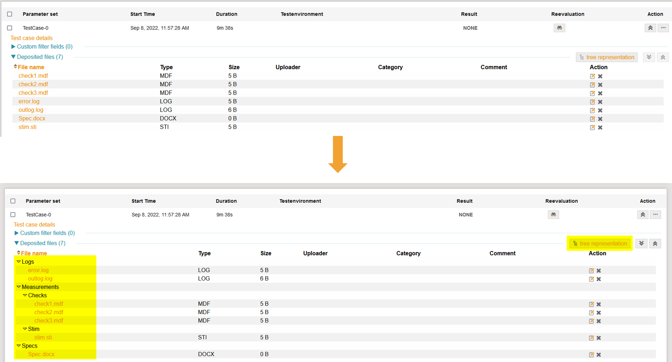
Task: Collapse the Measurements folder node
Action: (x=19, y=287)
